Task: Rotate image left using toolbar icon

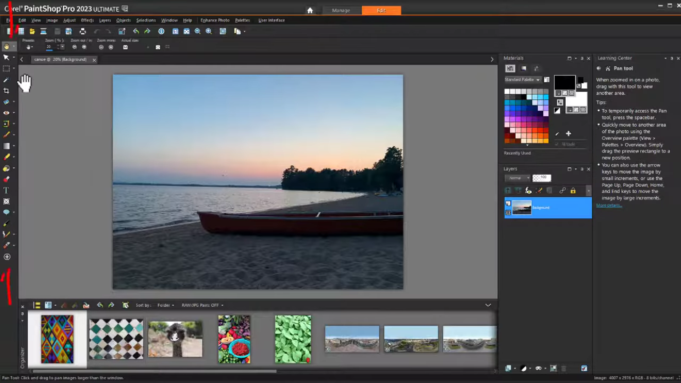Action: (x=136, y=31)
